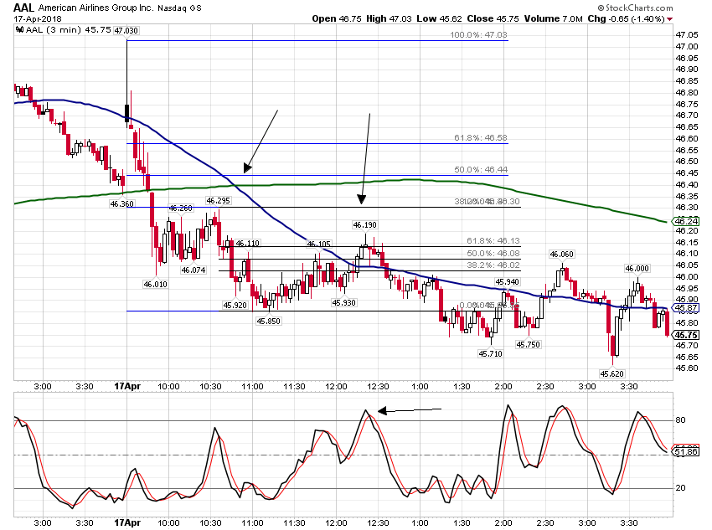Click the 46.060 peak price tag

[x=562, y=254]
